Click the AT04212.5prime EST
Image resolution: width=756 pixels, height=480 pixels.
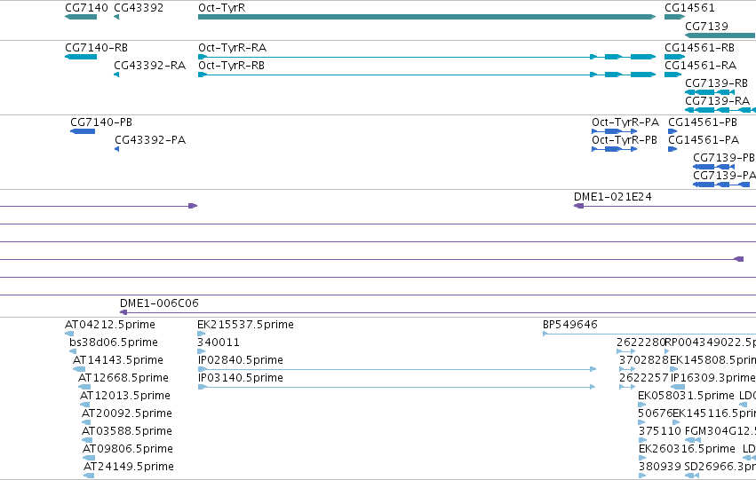click(69, 333)
